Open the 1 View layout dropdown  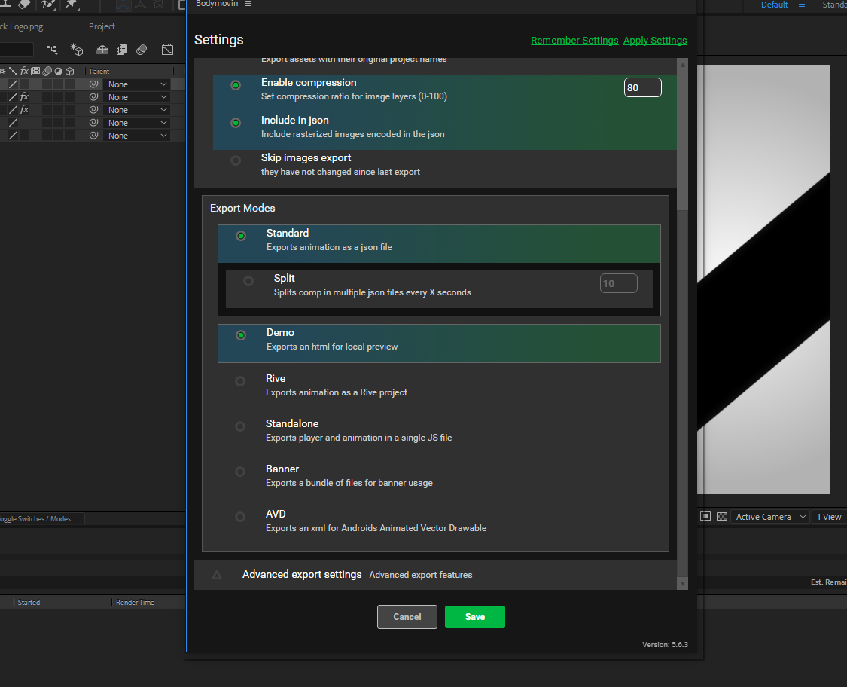point(829,517)
